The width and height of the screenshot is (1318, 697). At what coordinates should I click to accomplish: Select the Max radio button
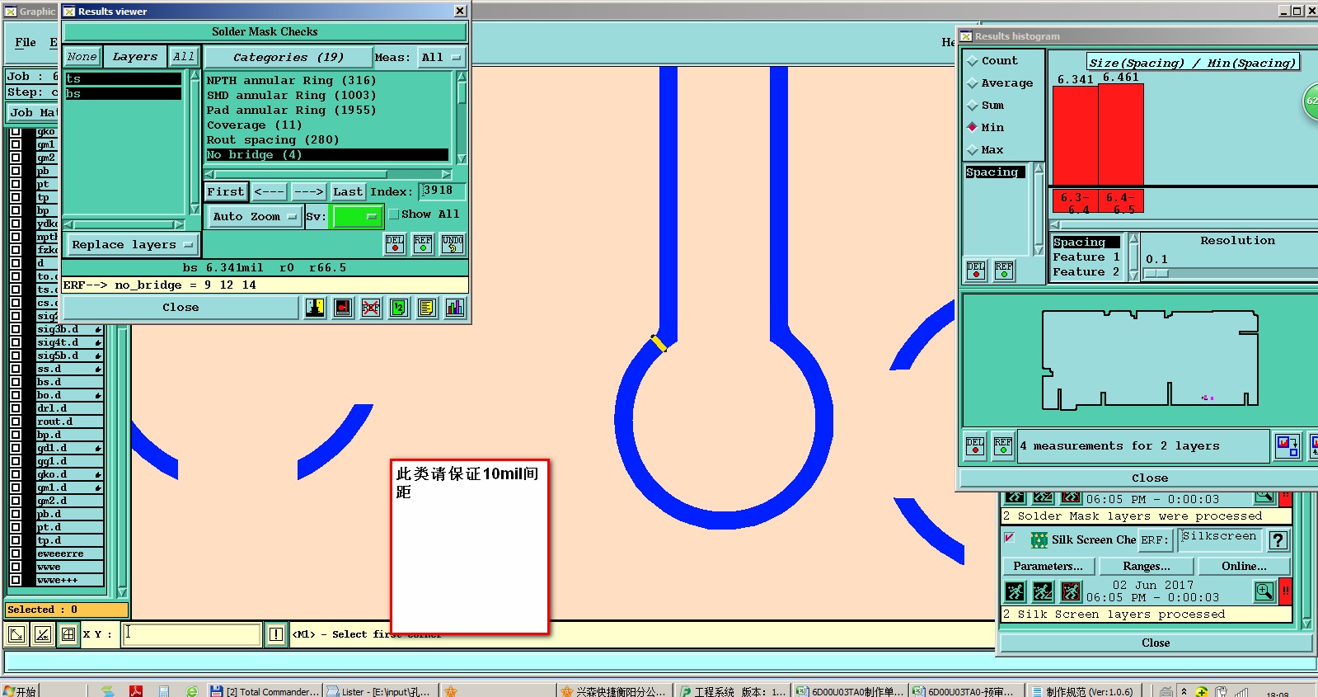coord(973,150)
